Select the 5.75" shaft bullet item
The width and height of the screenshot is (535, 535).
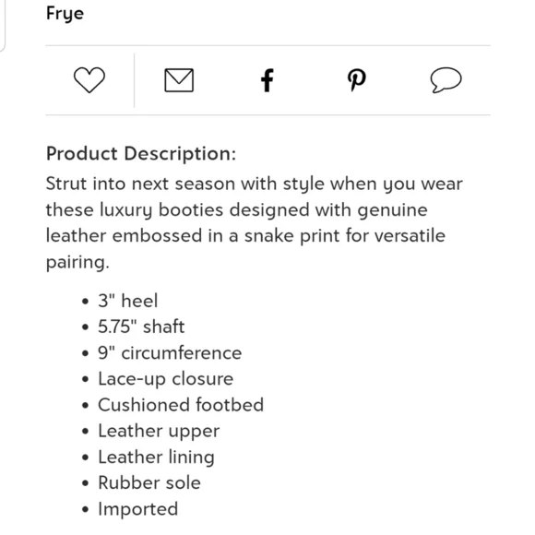coord(141,327)
